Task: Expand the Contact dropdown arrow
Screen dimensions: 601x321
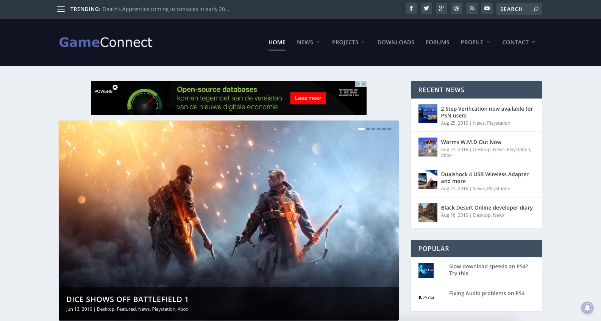Action: point(533,42)
